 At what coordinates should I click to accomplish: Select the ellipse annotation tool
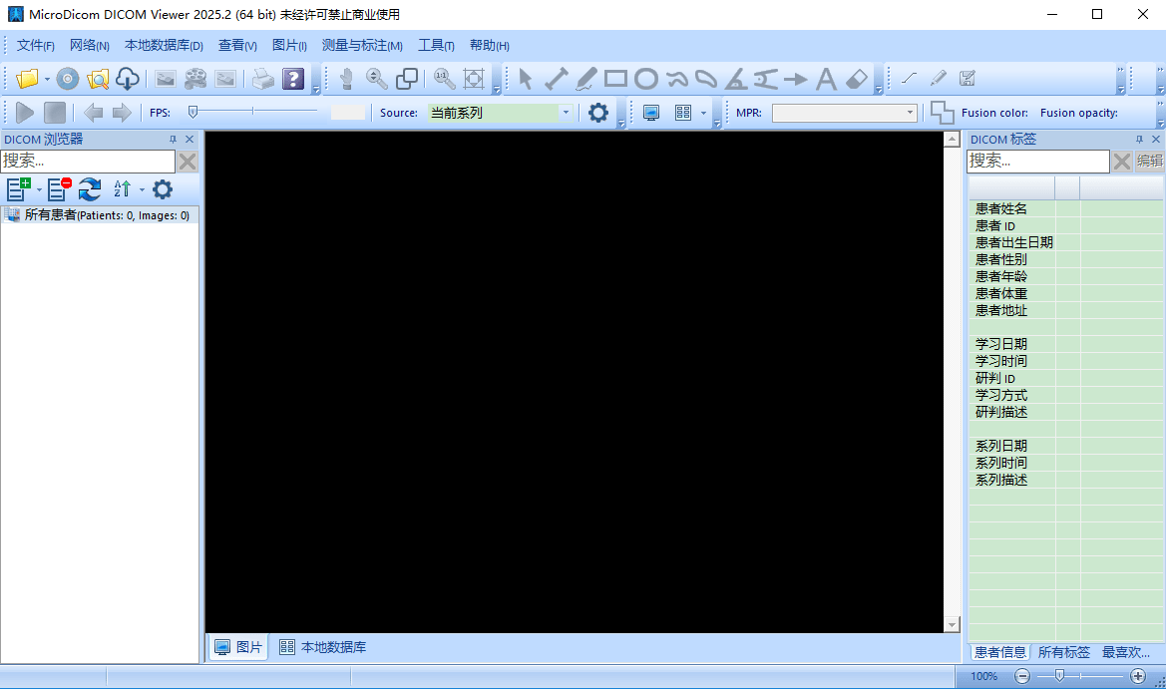[x=646, y=79]
